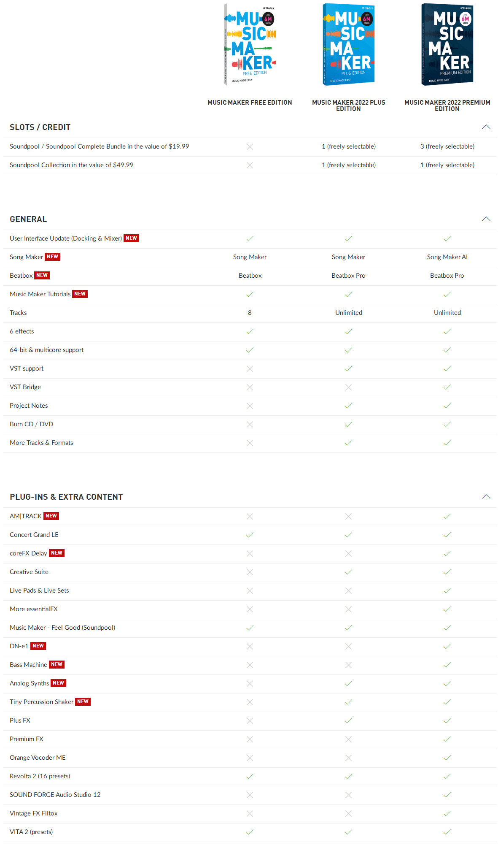Click the Free Edition X mark for VST support
The height and width of the screenshot is (845, 498).
point(250,368)
